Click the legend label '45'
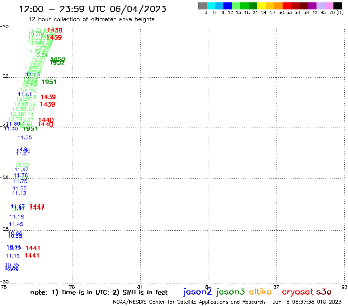The height and width of the screenshot is (306, 348). pyautogui.click(x=323, y=13)
